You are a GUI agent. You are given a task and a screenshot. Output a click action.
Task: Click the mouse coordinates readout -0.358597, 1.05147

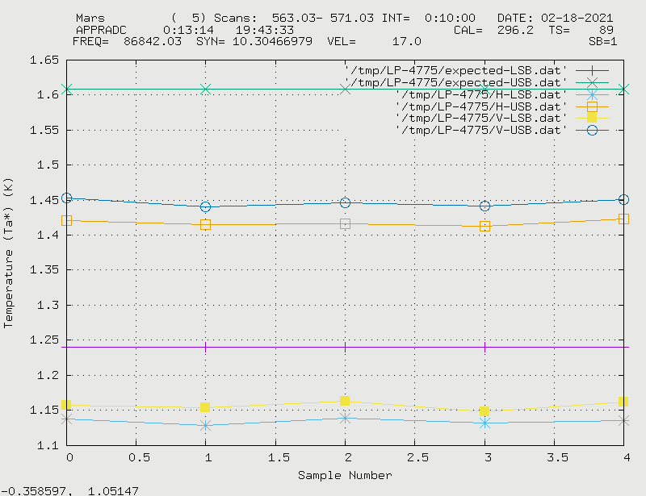(69, 491)
